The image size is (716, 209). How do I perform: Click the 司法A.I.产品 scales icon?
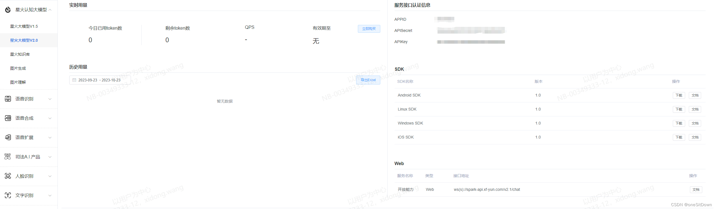point(8,157)
